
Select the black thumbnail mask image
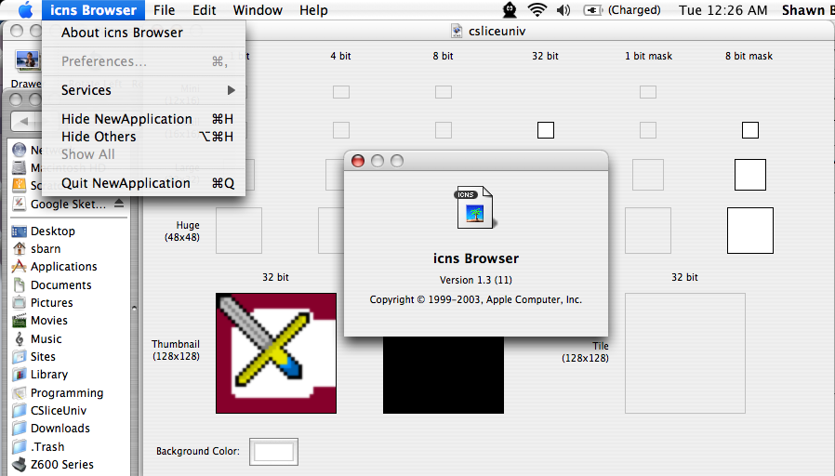point(443,375)
